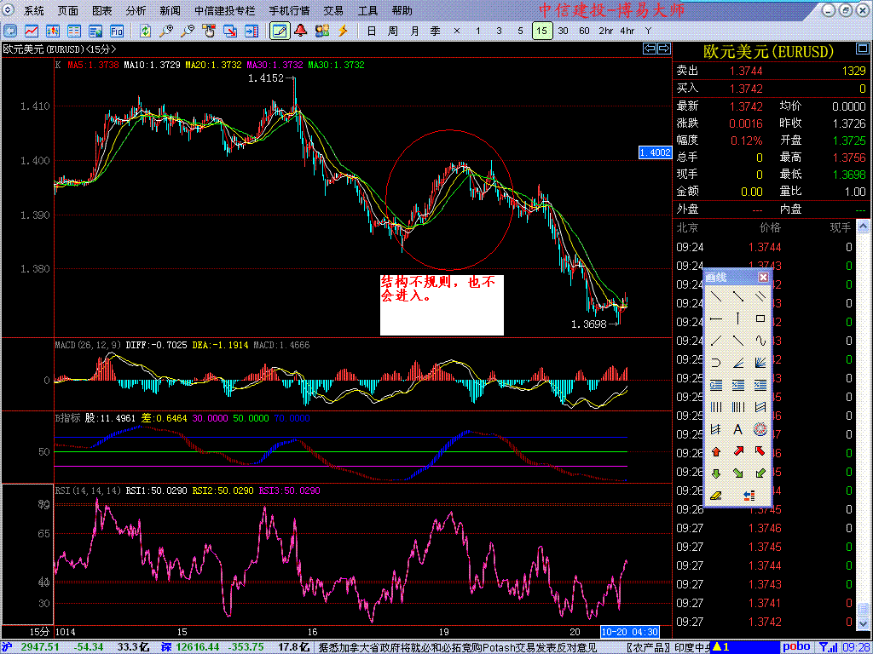Switch chart period to 季 (quarterly)

tap(436, 31)
